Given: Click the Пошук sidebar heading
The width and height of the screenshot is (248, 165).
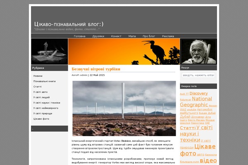Looking at the screenshot, I should coord(185,68).
